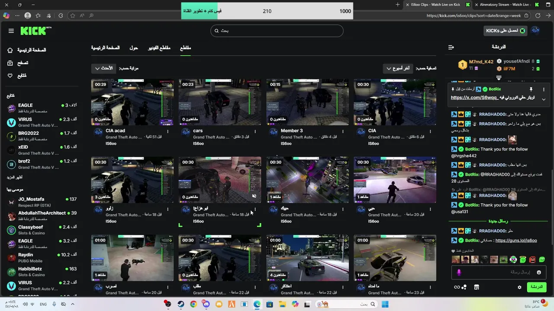Click the goal progress bar showing 210

tap(267, 11)
